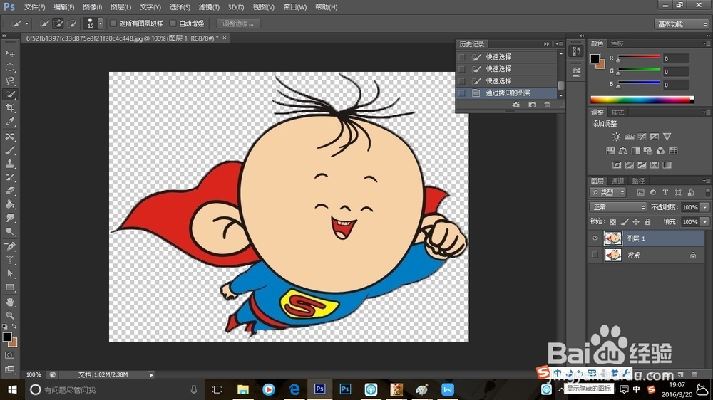Open the brush size picker dropdown
This screenshot has height=400, width=713.
click(x=100, y=23)
